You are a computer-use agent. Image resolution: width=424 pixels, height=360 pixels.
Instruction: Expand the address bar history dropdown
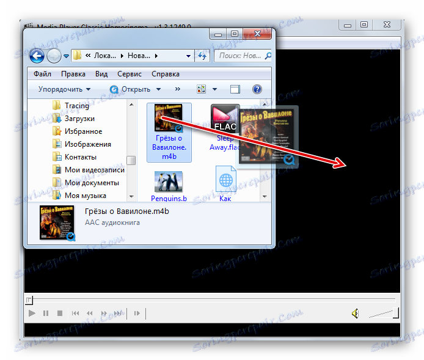188,56
